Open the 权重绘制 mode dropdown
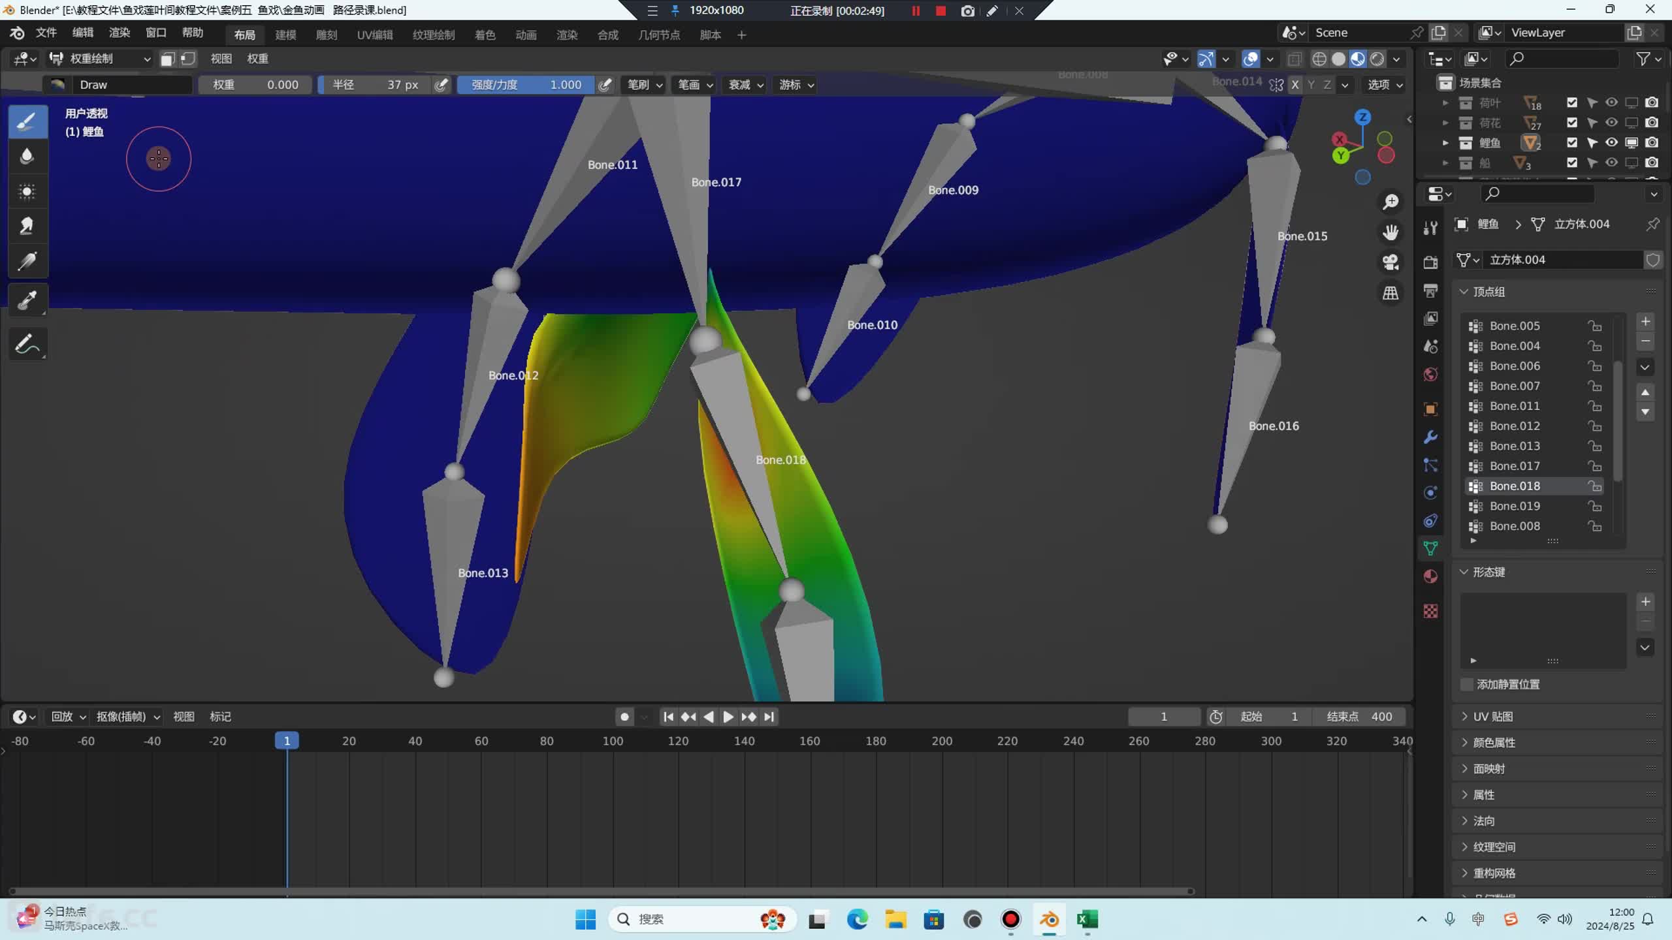Viewport: 1672px width, 940px height. pyautogui.click(x=101, y=59)
